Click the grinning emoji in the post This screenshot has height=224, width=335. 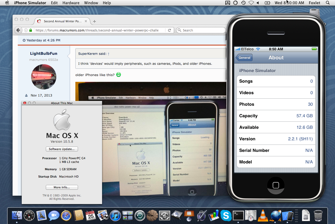[119, 75]
